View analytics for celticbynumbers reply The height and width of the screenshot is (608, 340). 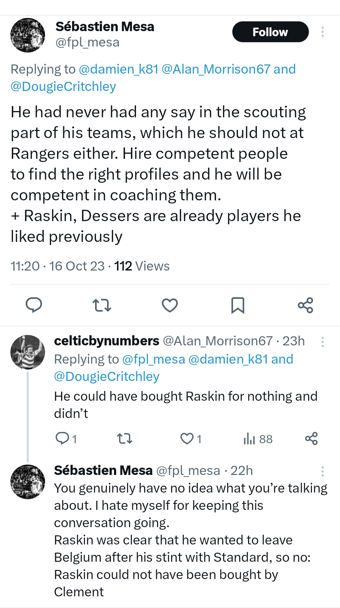pyautogui.click(x=249, y=438)
